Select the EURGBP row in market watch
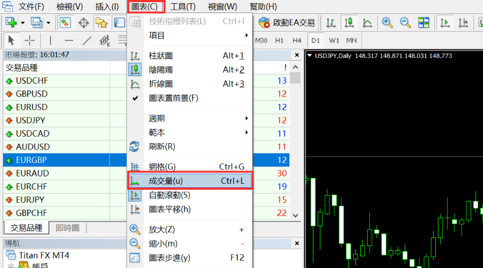The height and width of the screenshot is (268, 483). pyautogui.click(x=31, y=160)
